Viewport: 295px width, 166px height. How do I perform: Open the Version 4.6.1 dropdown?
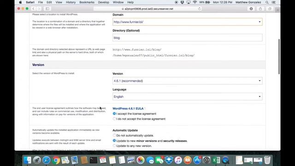[x=188, y=81]
